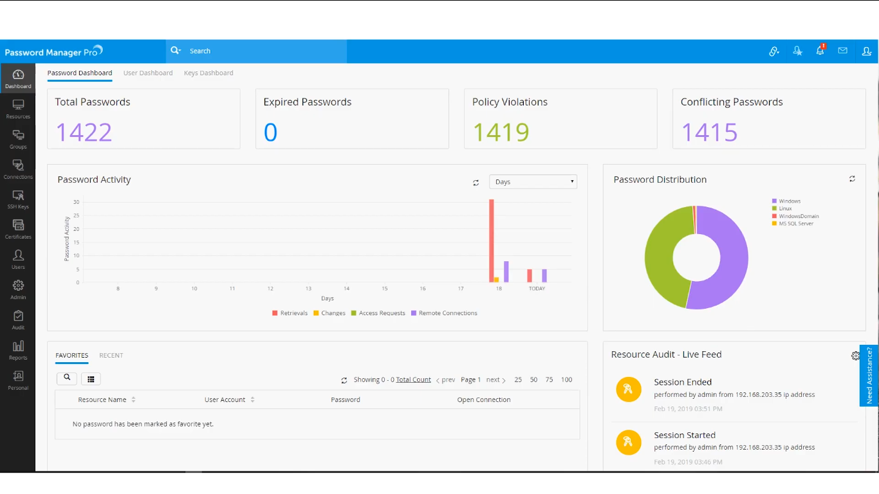Screen dimensions: 879x494
Task: Set page size to 50
Action: (x=533, y=380)
